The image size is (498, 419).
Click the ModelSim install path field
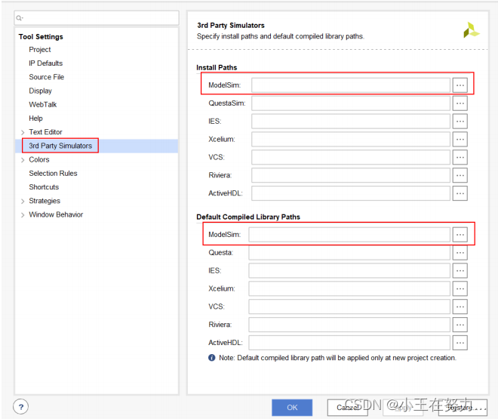(351, 85)
